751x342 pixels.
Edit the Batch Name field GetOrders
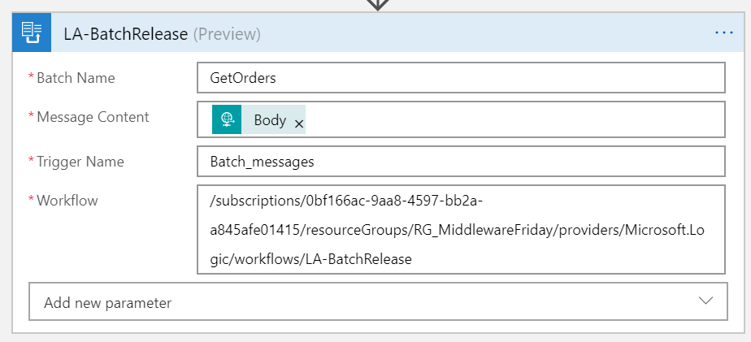pos(461,78)
